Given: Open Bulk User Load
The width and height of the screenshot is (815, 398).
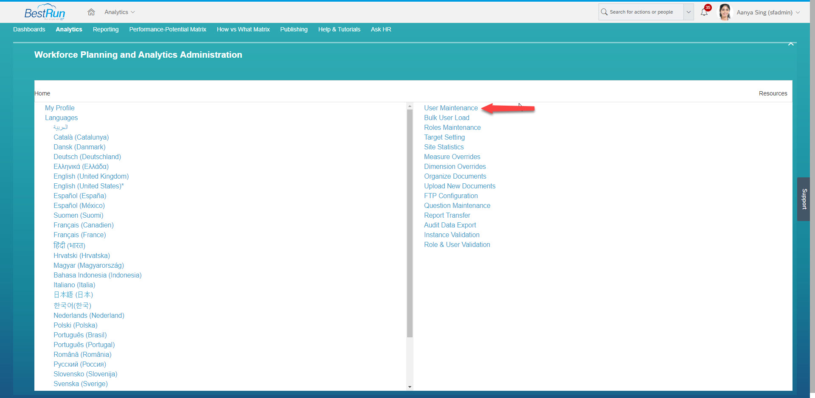Looking at the screenshot, I should pyautogui.click(x=447, y=118).
